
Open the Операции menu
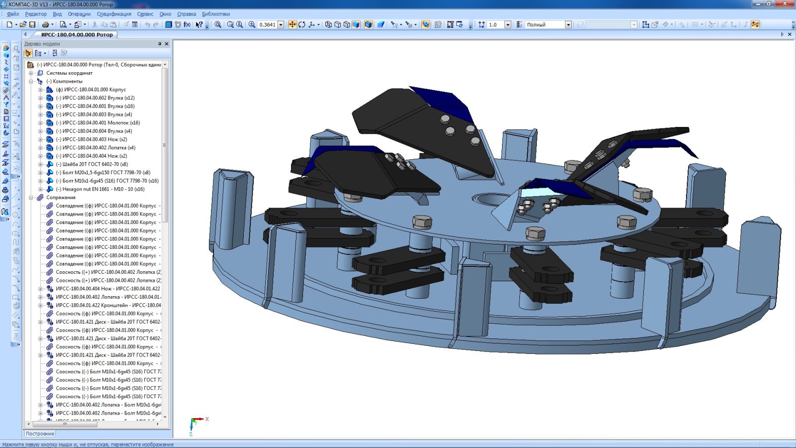tap(79, 14)
